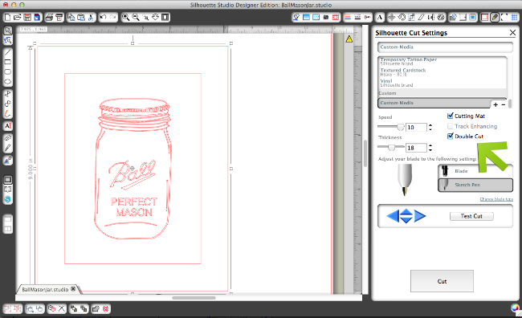Select the Knife tool
This screenshot has height=318, width=522.
pos(8,148)
